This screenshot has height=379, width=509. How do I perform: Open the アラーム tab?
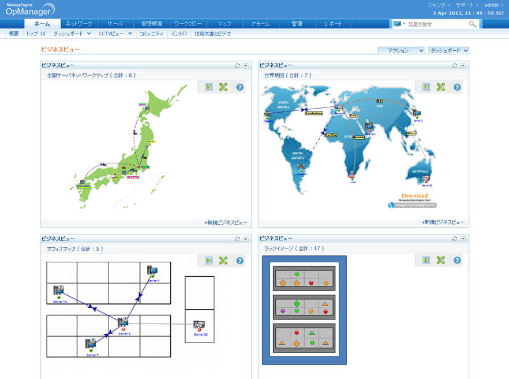point(260,24)
